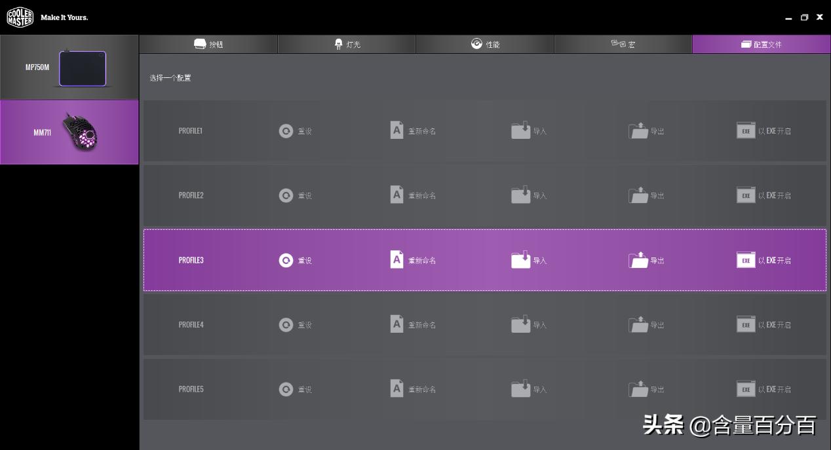This screenshot has width=831, height=450.
Task: Open the buttons (按钮) tab
Action: (x=208, y=44)
